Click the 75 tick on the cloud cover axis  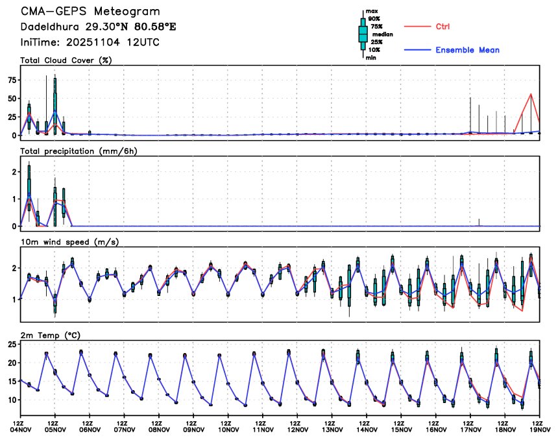[12, 80]
